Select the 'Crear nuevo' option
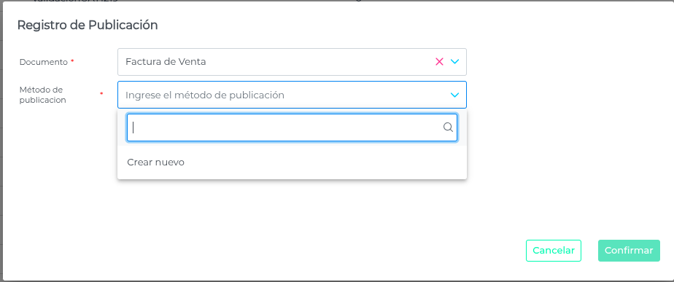Image resolution: width=674 pixels, height=282 pixels. pos(292,162)
